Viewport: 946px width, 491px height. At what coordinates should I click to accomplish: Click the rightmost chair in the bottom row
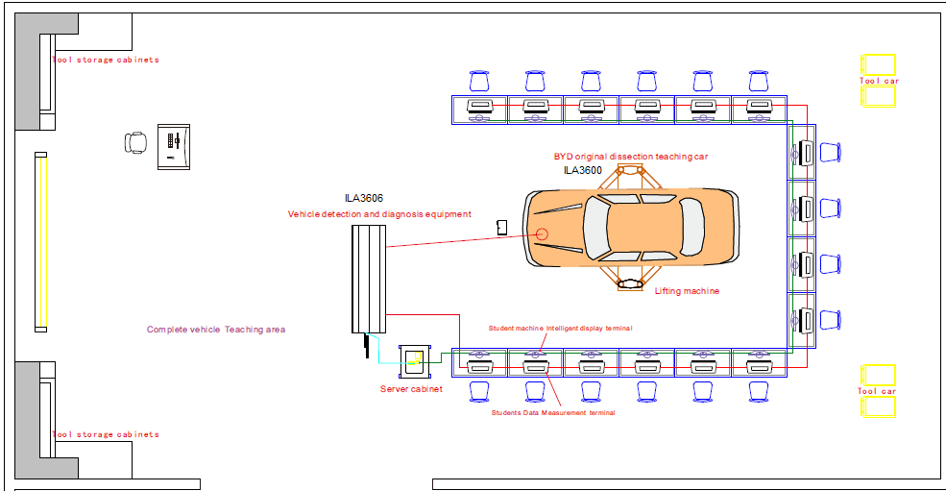759,389
